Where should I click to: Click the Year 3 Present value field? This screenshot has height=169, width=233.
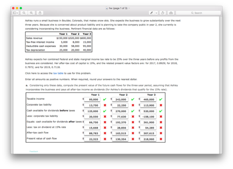(148, 139)
